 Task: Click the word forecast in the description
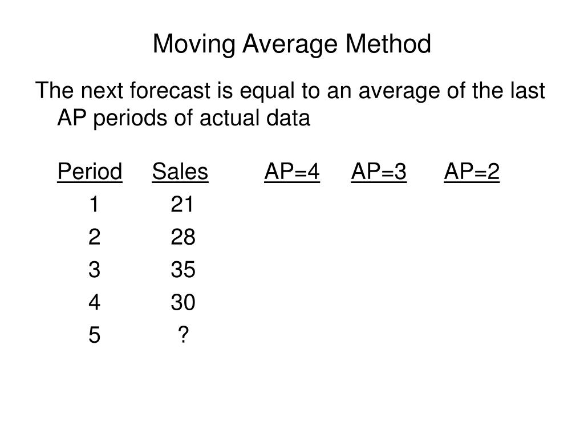pos(170,91)
